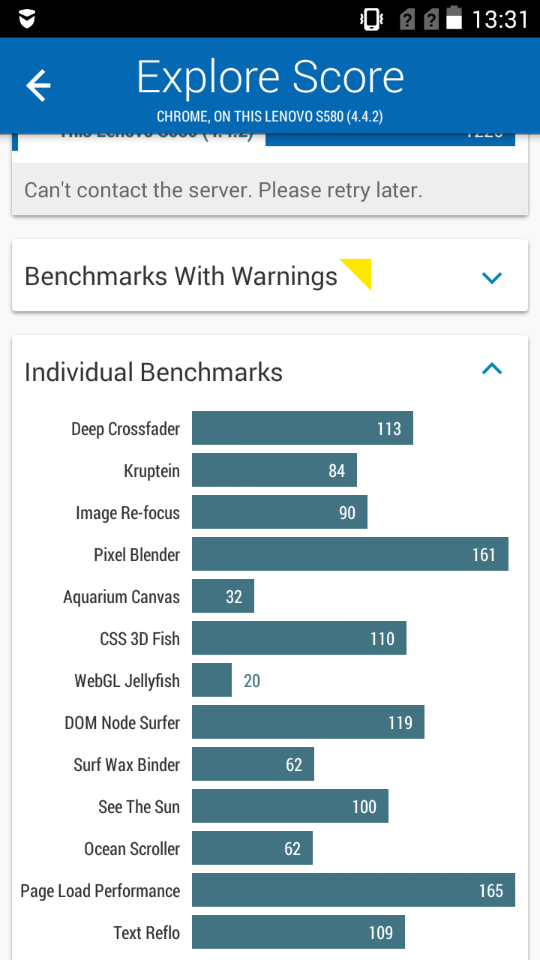Tap the first missing SIM signal icon

coord(407,19)
